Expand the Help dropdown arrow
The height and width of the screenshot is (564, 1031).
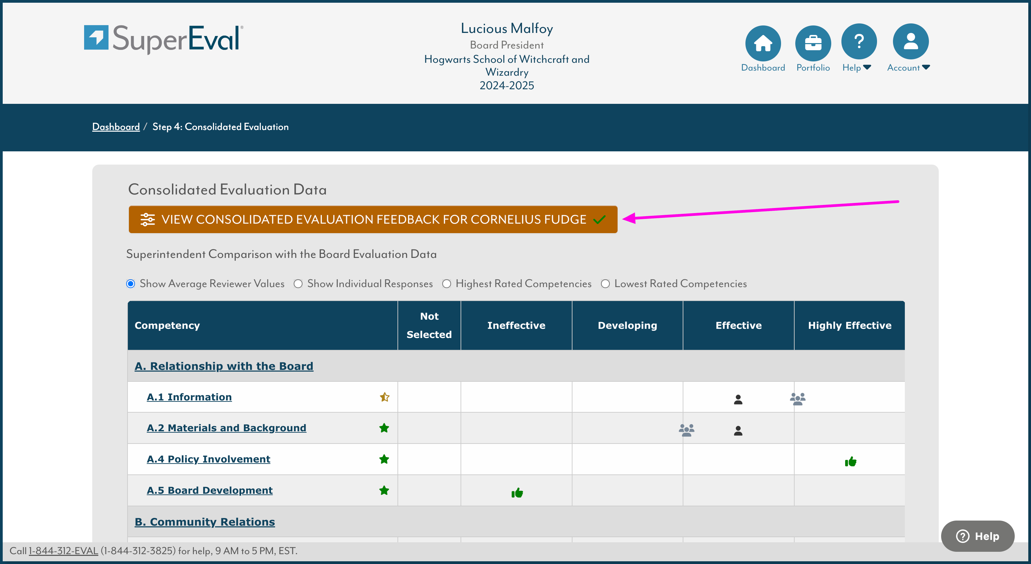(x=867, y=67)
